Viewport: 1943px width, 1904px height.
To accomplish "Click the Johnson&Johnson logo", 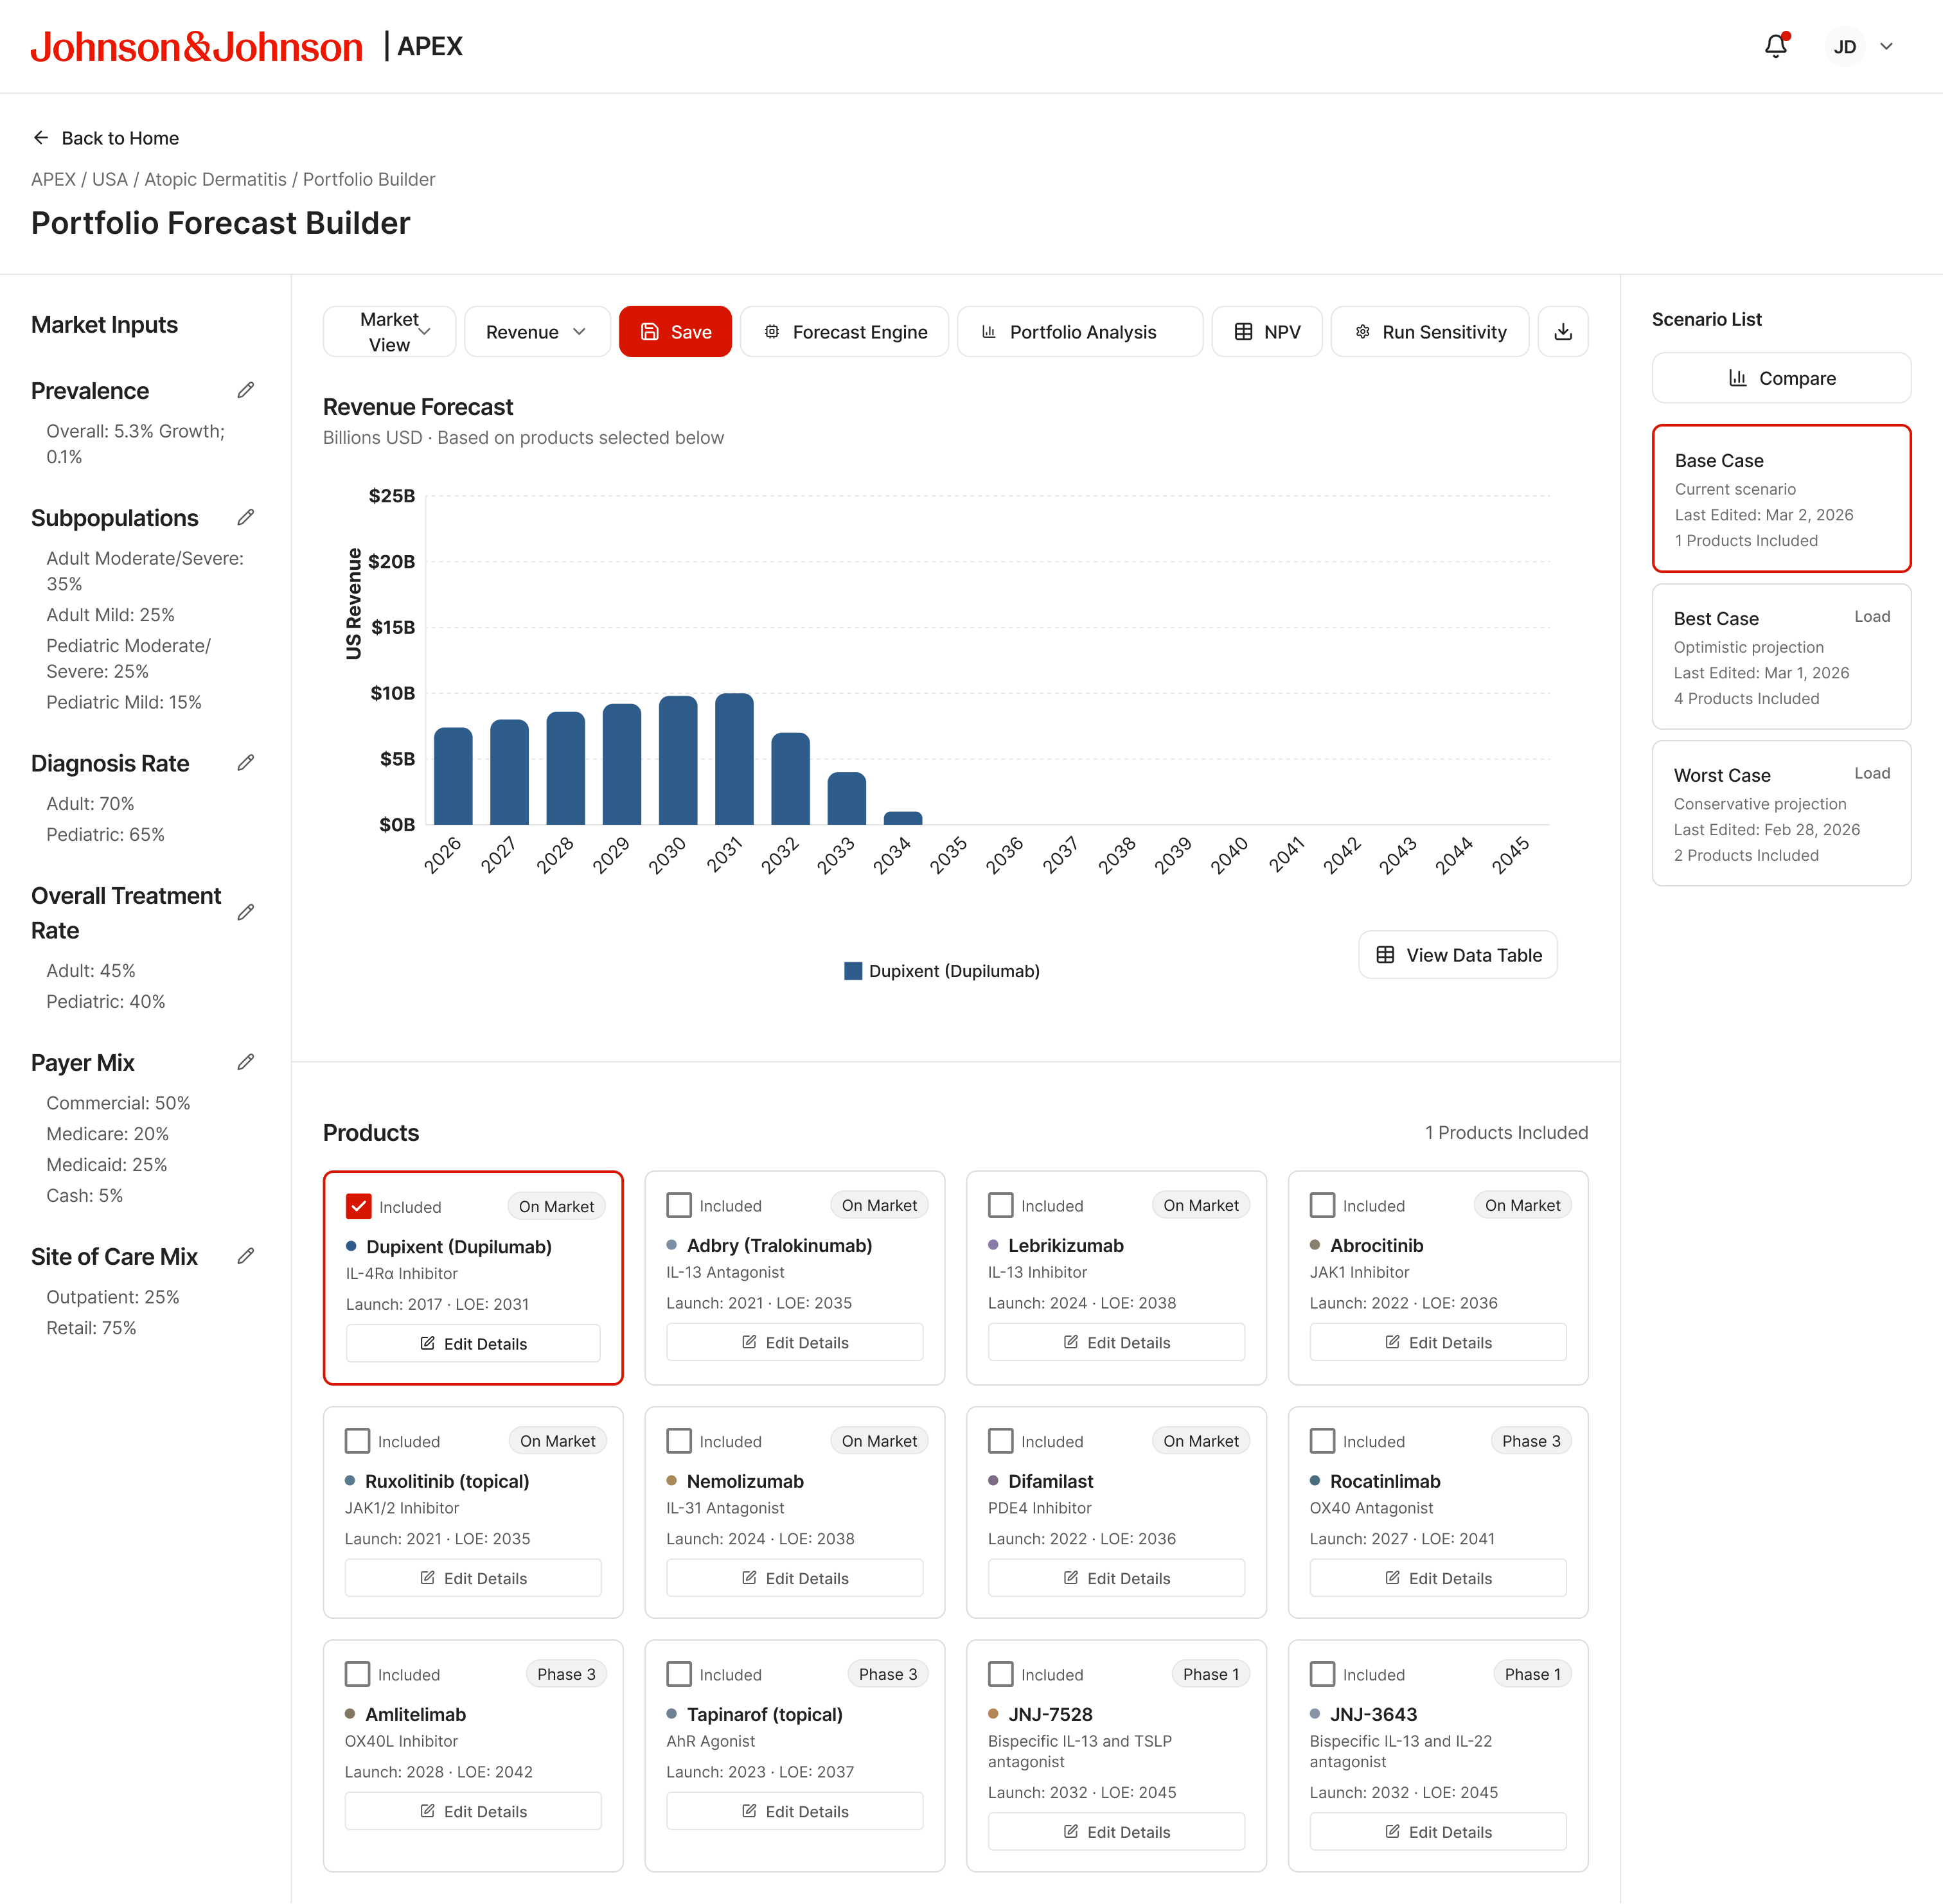I will tap(196, 47).
